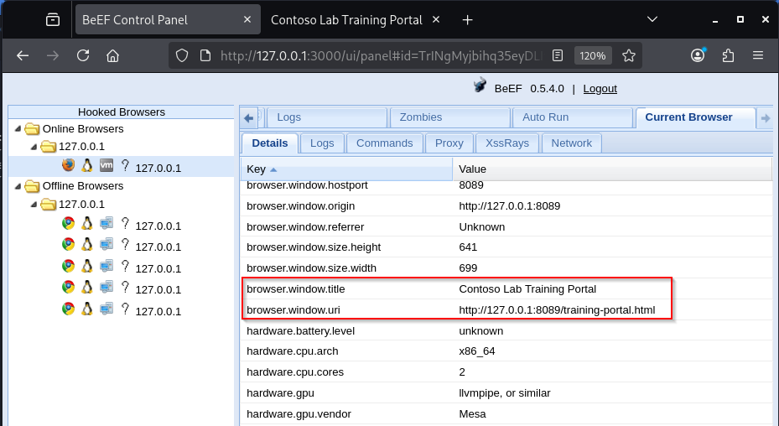Open the top-level Logs tab
Screen dimensions: 779x426
327,117
